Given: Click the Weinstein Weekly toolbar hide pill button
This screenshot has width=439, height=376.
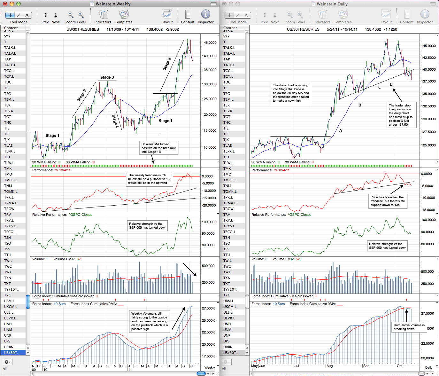Looking at the screenshot, I should pyautogui.click(x=214, y=4).
